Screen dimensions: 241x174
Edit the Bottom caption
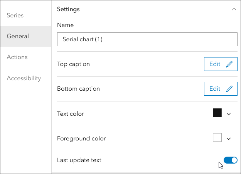pyautogui.click(x=215, y=89)
